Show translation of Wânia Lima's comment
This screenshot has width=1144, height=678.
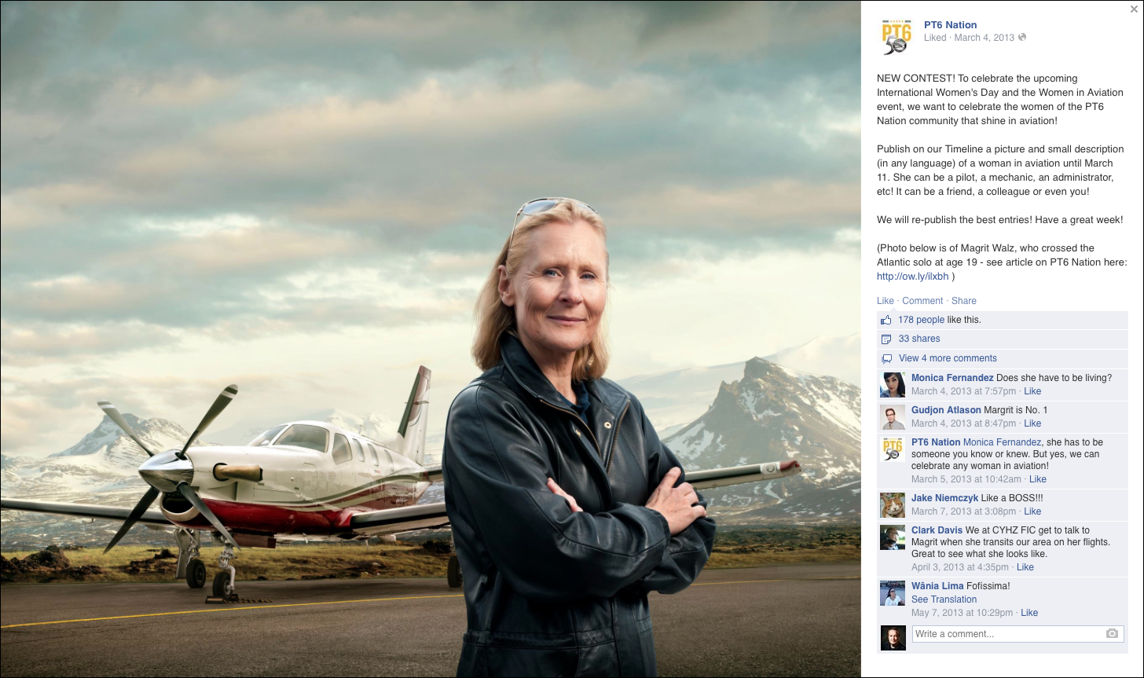click(x=944, y=599)
